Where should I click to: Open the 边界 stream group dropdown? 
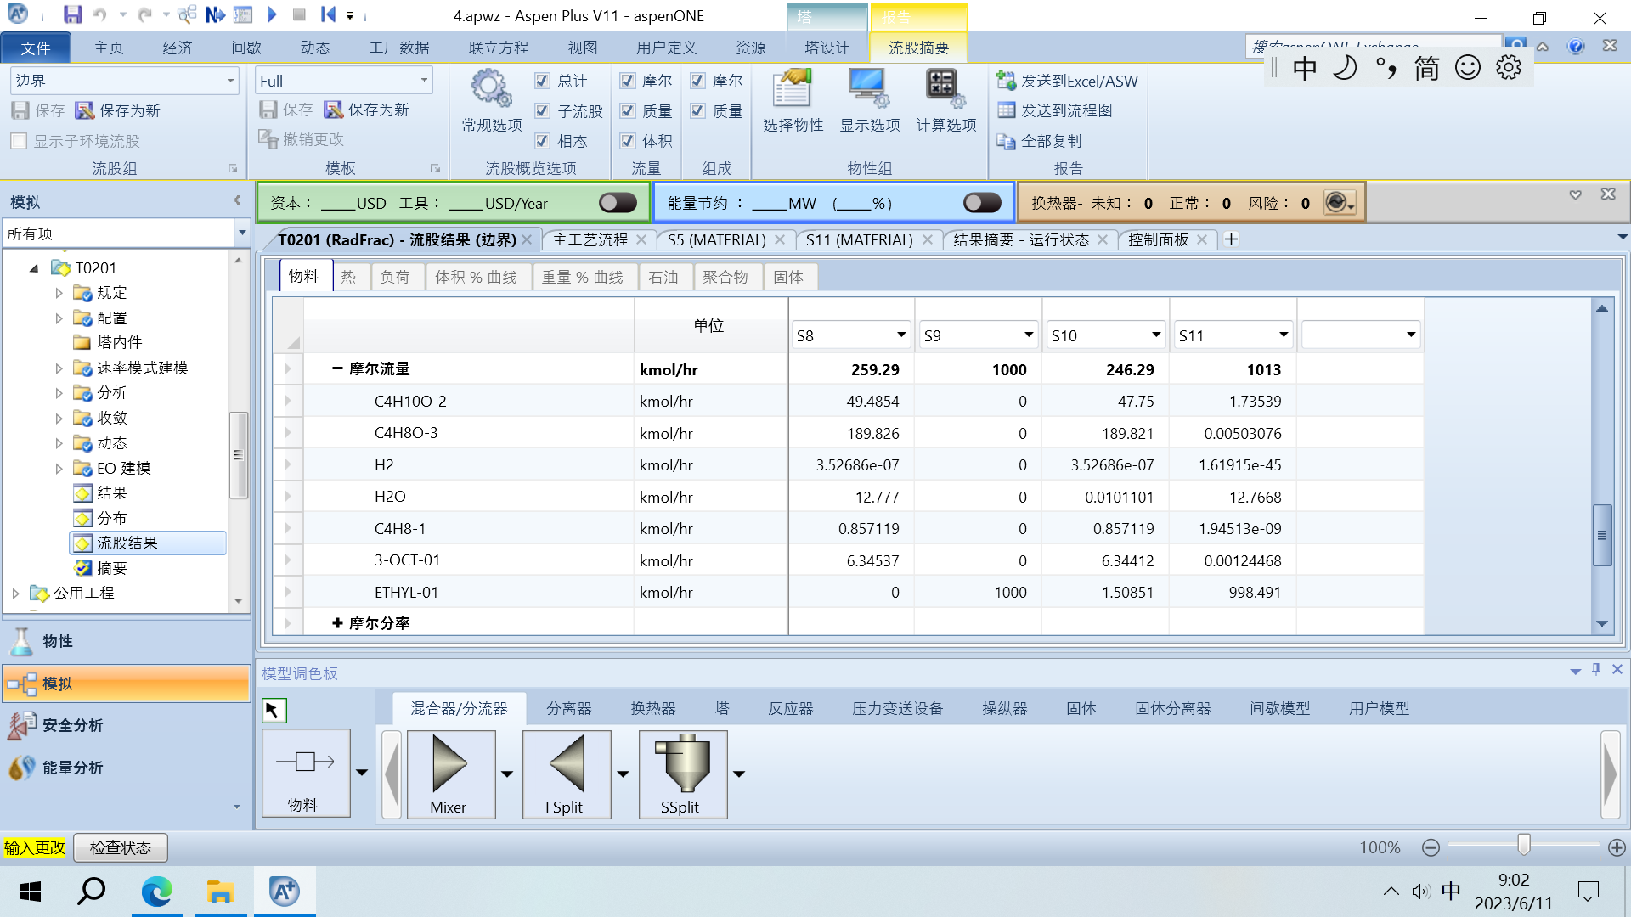click(x=230, y=81)
